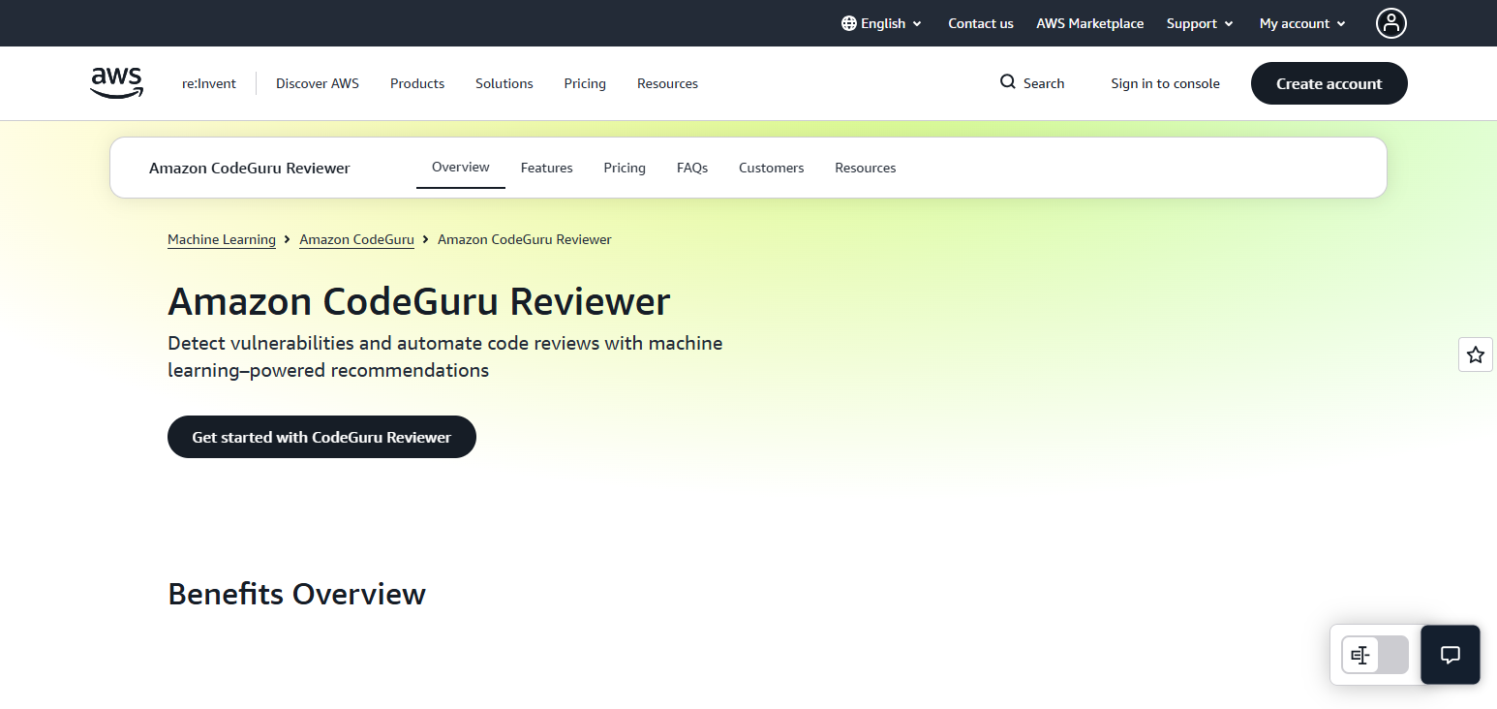The image size is (1497, 709).
Task: Select the Features tab
Action: [x=547, y=168]
